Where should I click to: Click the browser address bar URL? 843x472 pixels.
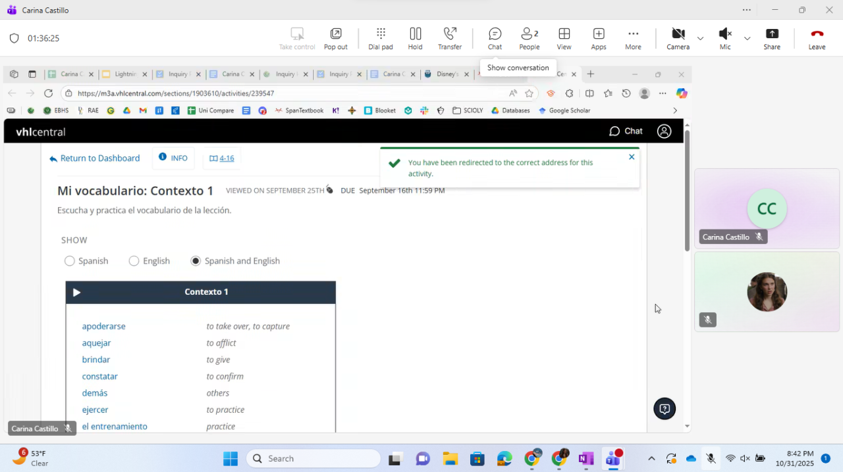[x=175, y=93]
